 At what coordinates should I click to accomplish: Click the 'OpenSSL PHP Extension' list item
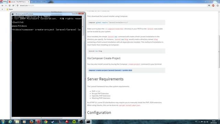[x=101, y=96]
